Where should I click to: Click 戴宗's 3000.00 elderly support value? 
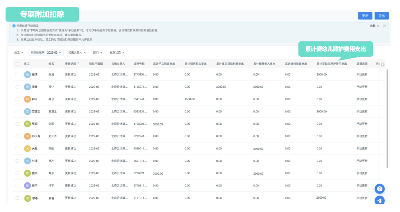(x=258, y=174)
